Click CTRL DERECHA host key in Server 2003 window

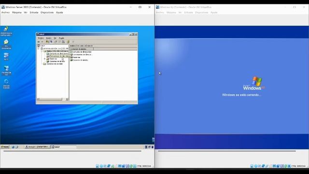click(144, 166)
